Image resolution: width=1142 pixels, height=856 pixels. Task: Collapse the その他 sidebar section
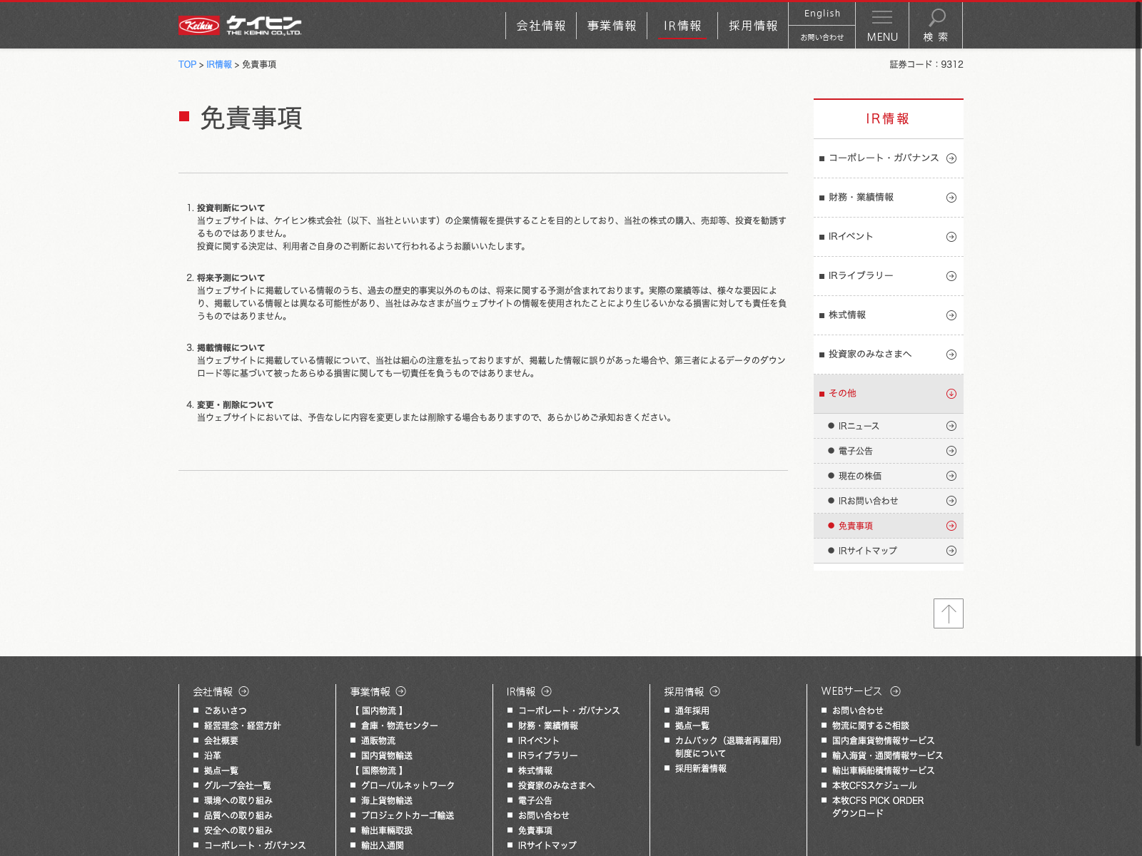point(951,394)
